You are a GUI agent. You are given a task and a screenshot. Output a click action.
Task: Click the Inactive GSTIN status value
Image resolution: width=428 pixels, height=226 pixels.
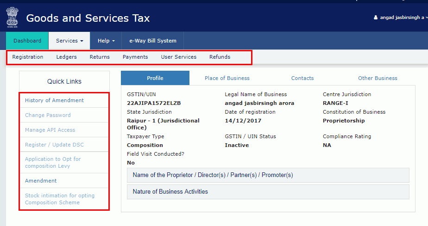[237, 145]
